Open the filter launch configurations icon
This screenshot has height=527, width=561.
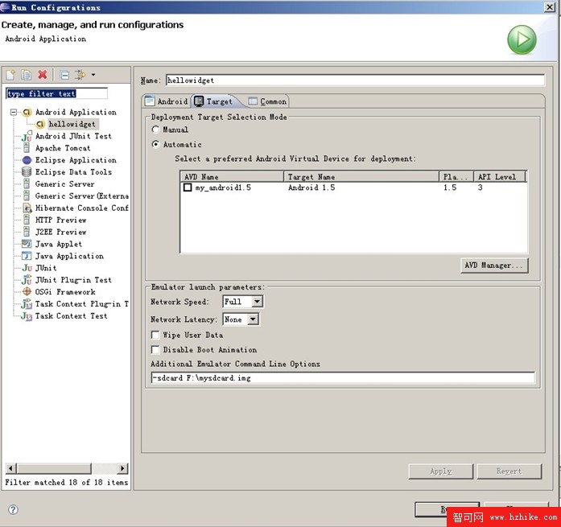pyautogui.click(x=80, y=75)
